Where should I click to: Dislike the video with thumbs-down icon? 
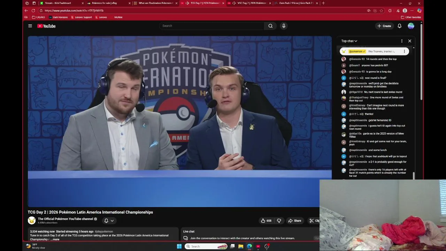tap(279, 221)
